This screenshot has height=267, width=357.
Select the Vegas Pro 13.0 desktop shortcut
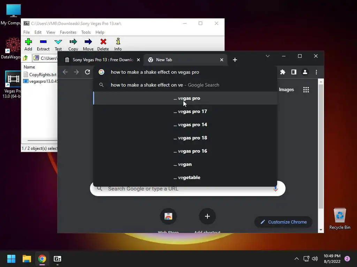[12, 84]
